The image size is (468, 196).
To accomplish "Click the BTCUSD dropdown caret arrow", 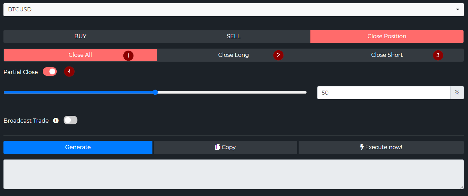I will (458, 10).
